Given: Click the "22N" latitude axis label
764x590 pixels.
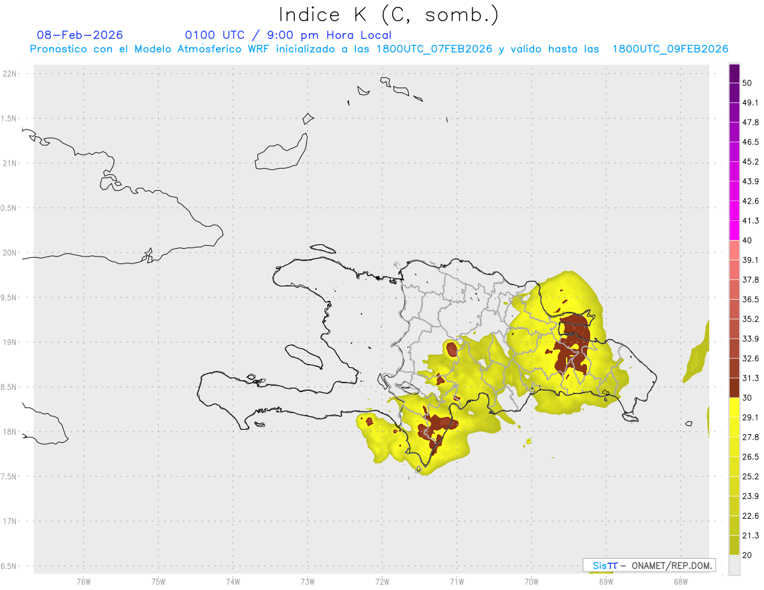Looking at the screenshot, I should (x=10, y=73).
